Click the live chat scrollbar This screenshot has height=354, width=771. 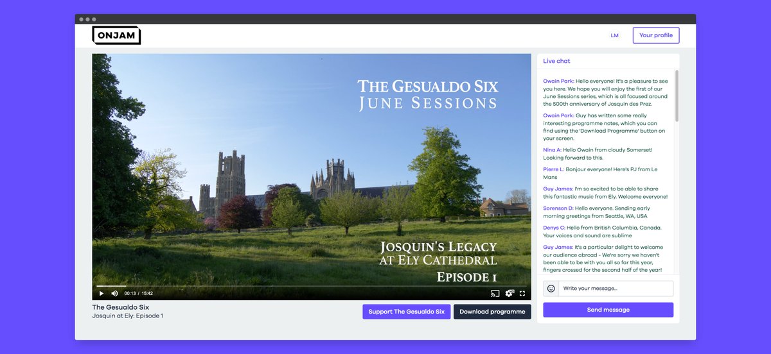pyautogui.click(x=677, y=96)
